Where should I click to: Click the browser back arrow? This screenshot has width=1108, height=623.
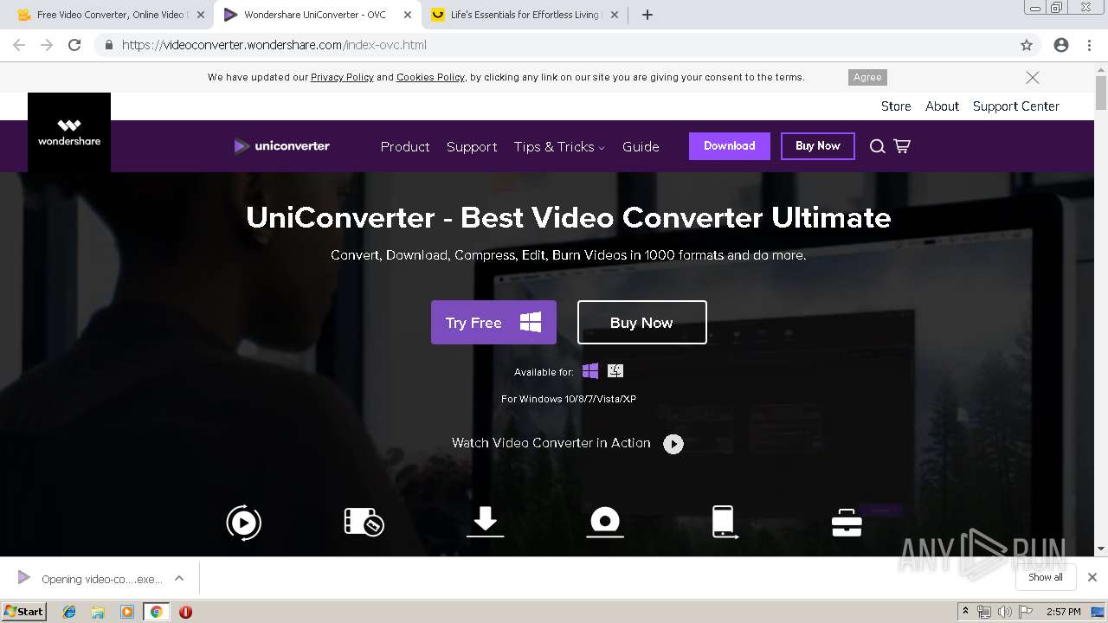pyautogui.click(x=19, y=45)
